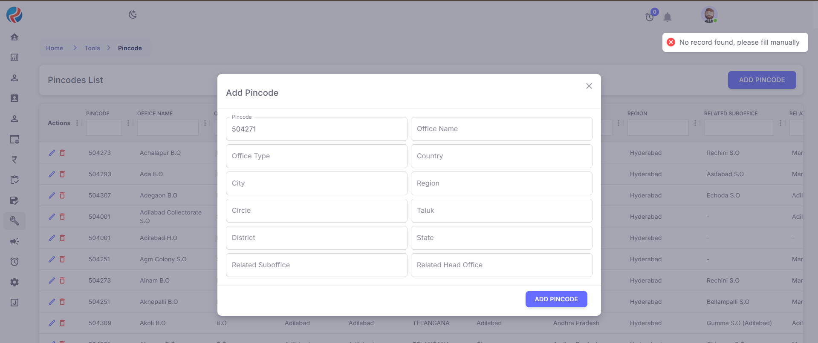Delete the Ada B.O pincode row
The height and width of the screenshot is (343, 818).
pyautogui.click(x=62, y=174)
